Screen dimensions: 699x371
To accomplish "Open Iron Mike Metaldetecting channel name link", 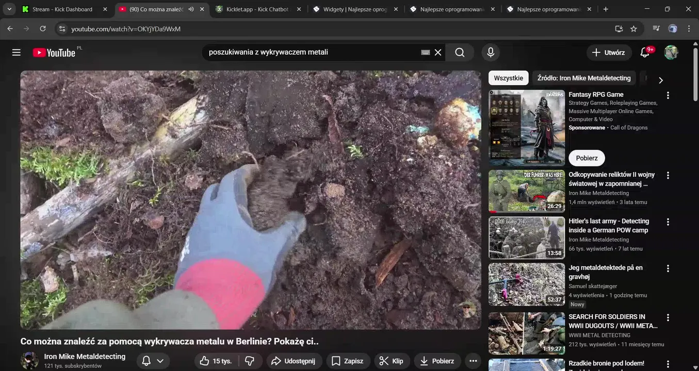I will (85, 357).
